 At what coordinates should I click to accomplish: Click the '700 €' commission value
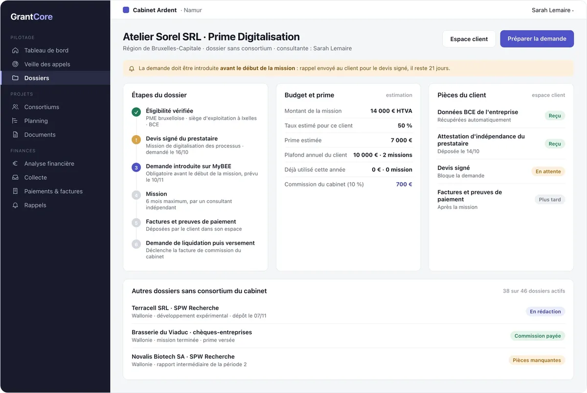coord(404,185)
